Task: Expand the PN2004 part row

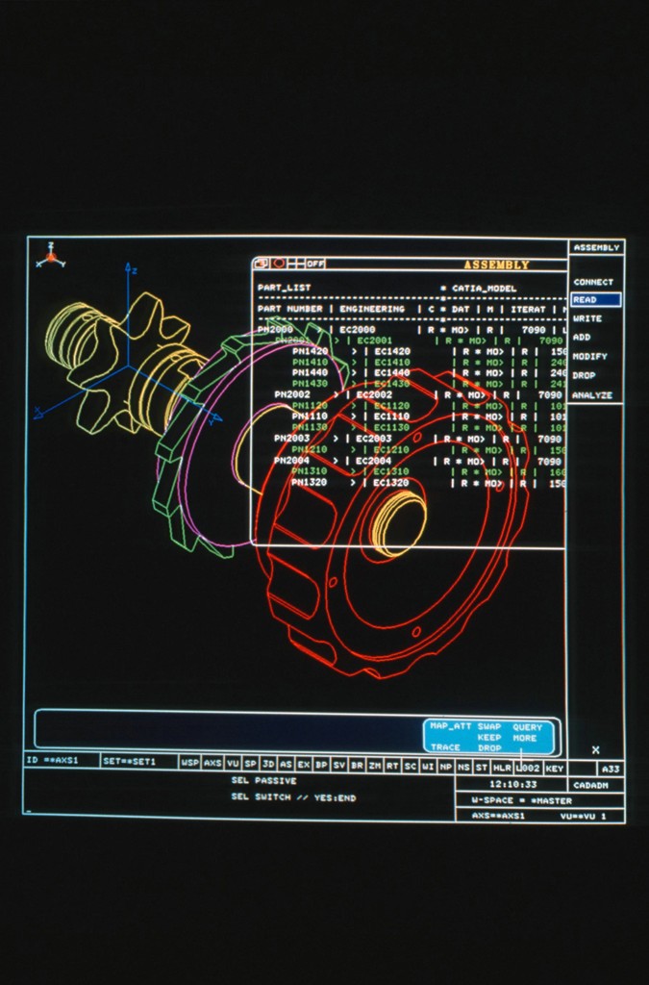Action: tap(291, 461)
